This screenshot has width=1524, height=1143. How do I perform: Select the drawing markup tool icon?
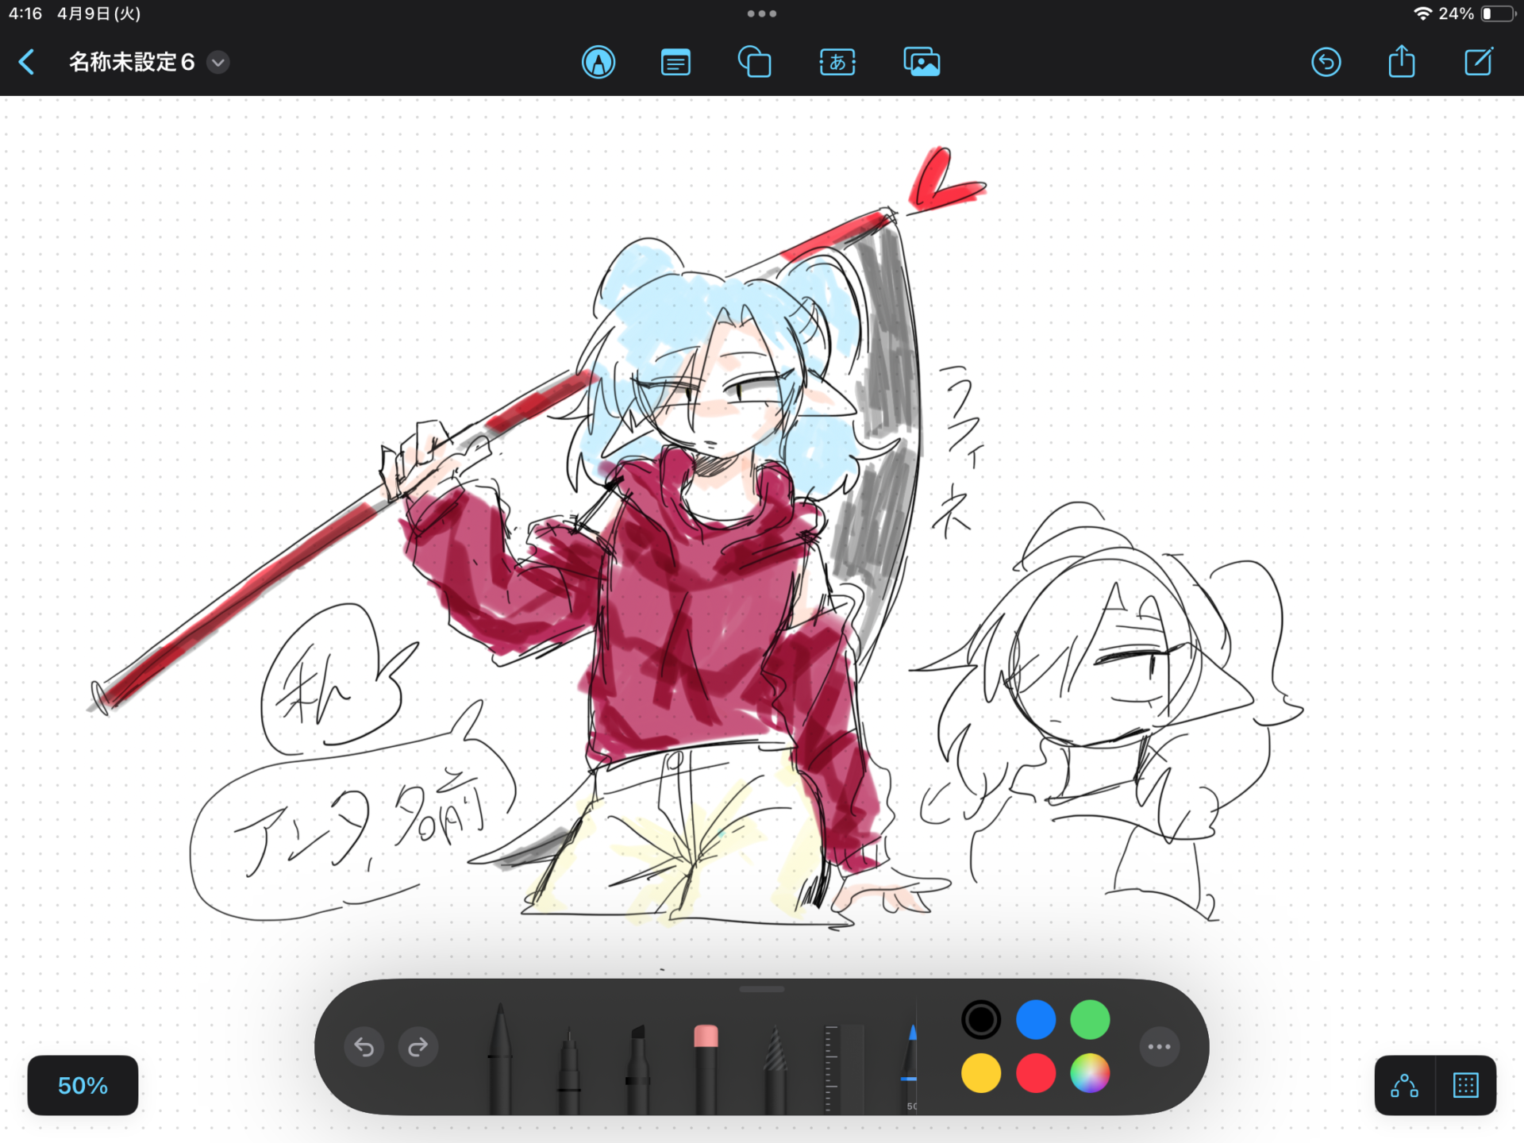point(598,62)
